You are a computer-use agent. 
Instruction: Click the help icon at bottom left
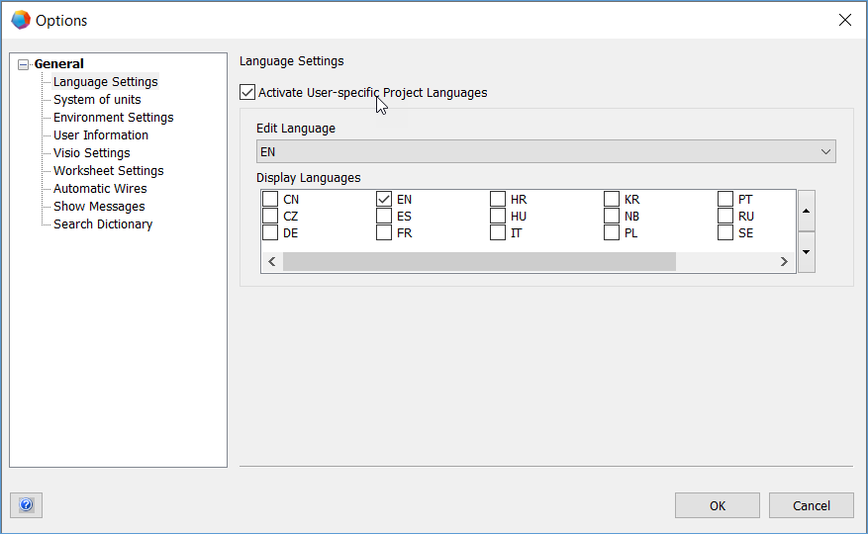pyautogui.click(x=26, y=505)
